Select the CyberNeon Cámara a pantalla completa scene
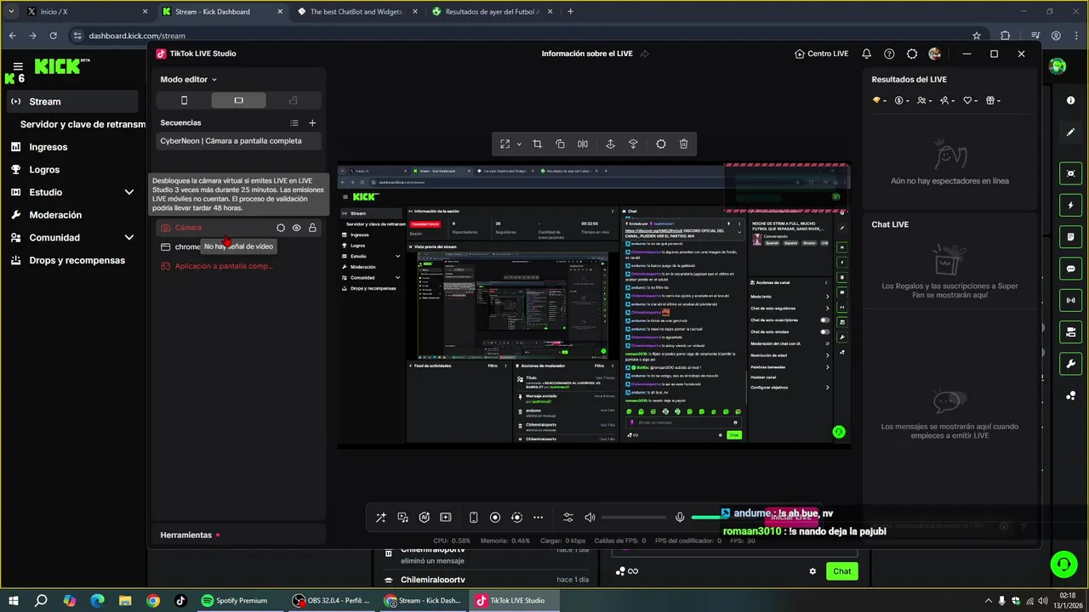 [x=238, y=141]
